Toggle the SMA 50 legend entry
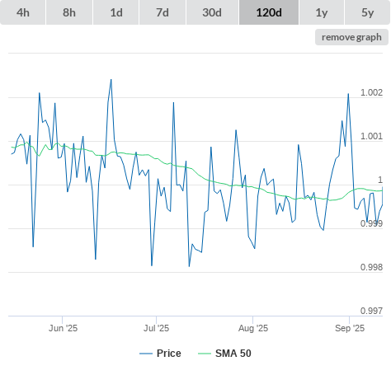 coord(233,354)
